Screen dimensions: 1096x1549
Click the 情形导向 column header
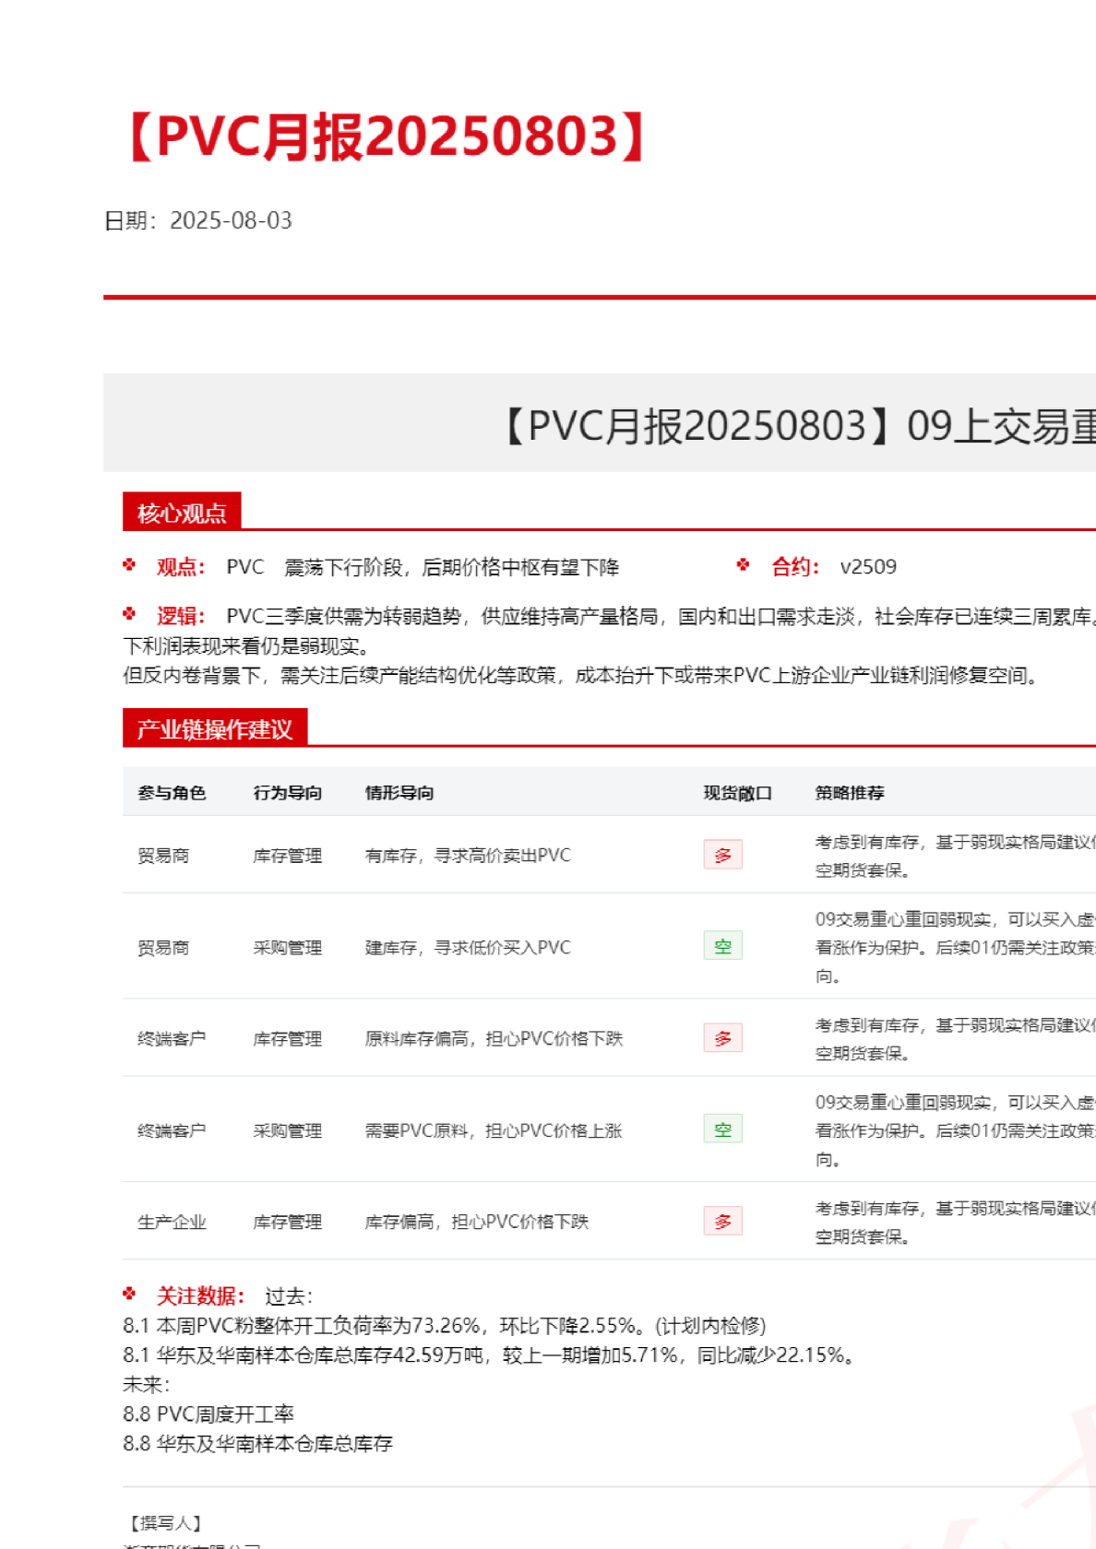click(399, 793)
